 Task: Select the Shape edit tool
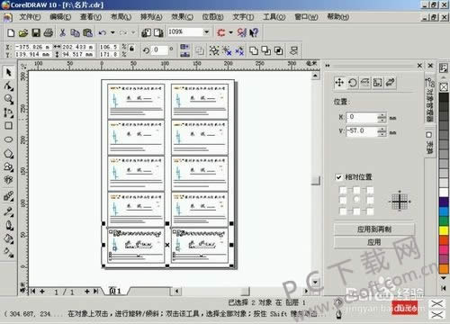pyautogui.click(x=8, y=86)
